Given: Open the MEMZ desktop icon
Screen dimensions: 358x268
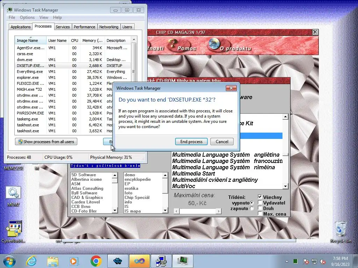Looking at the screenshot, I should tap(14, 196).
